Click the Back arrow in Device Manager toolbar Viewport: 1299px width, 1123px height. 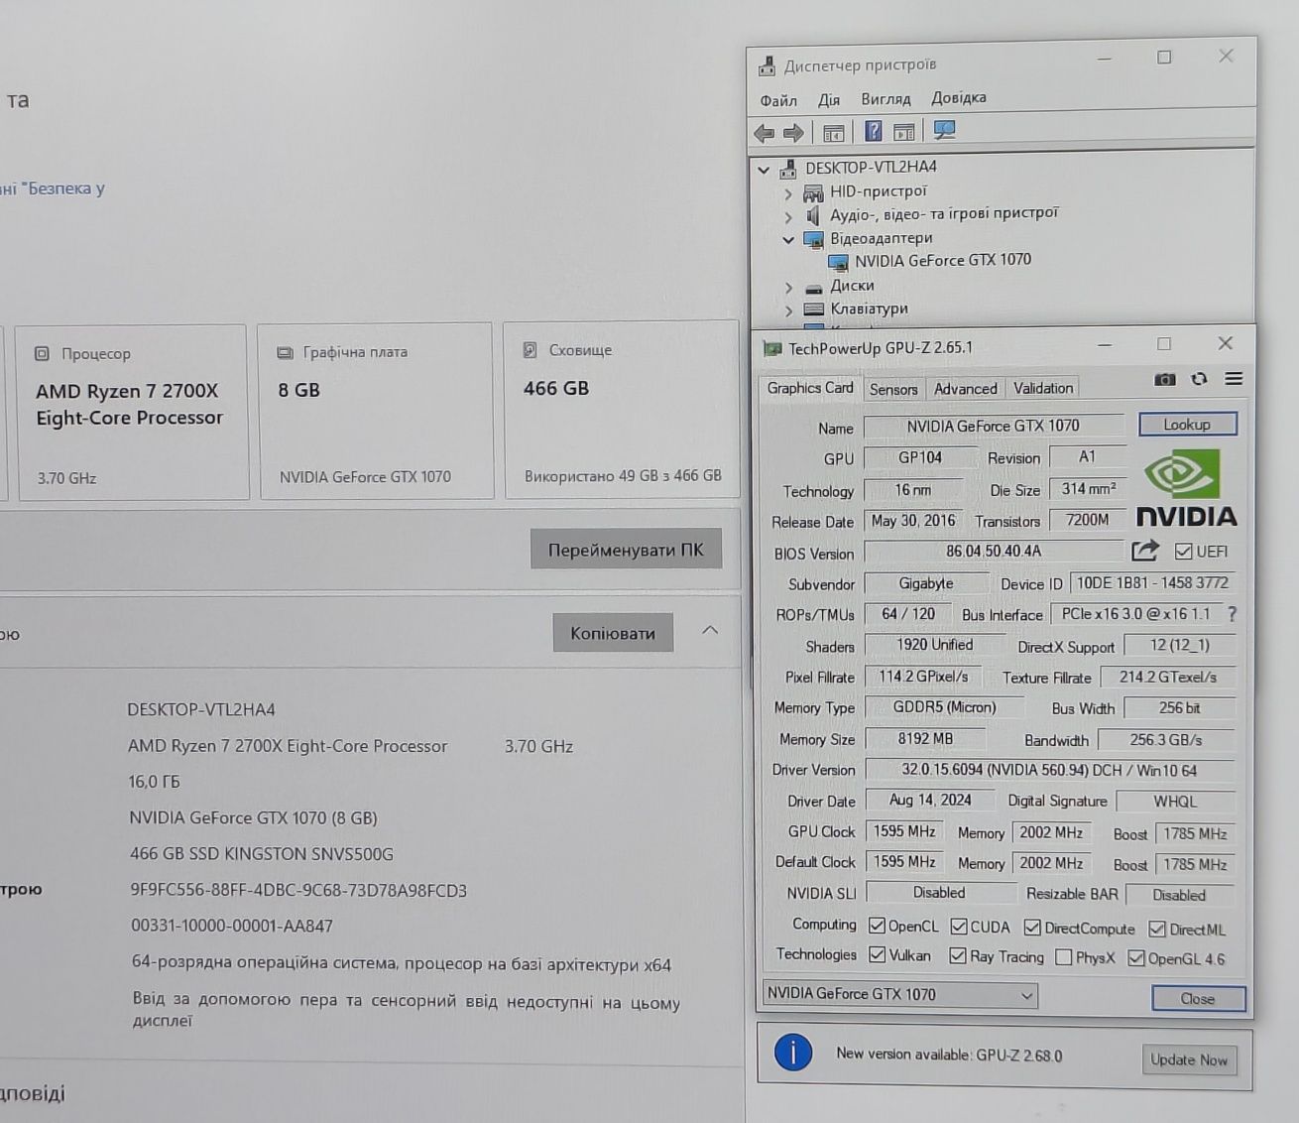tap(764, 132)
